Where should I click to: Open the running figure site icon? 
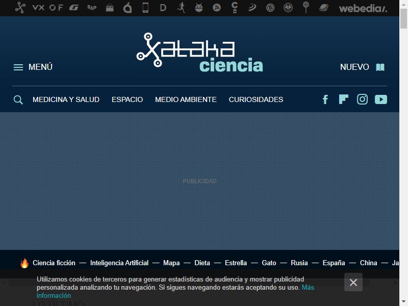181,8
